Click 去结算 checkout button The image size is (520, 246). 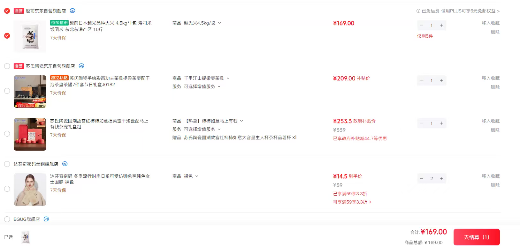coord(476,237)
